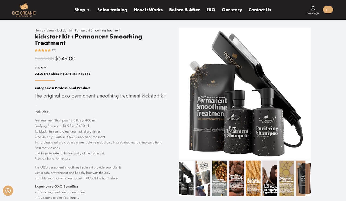Screen dimensions: 346x201
Task: Expand the Shop dropdown menu
Action: coord(82,10)
